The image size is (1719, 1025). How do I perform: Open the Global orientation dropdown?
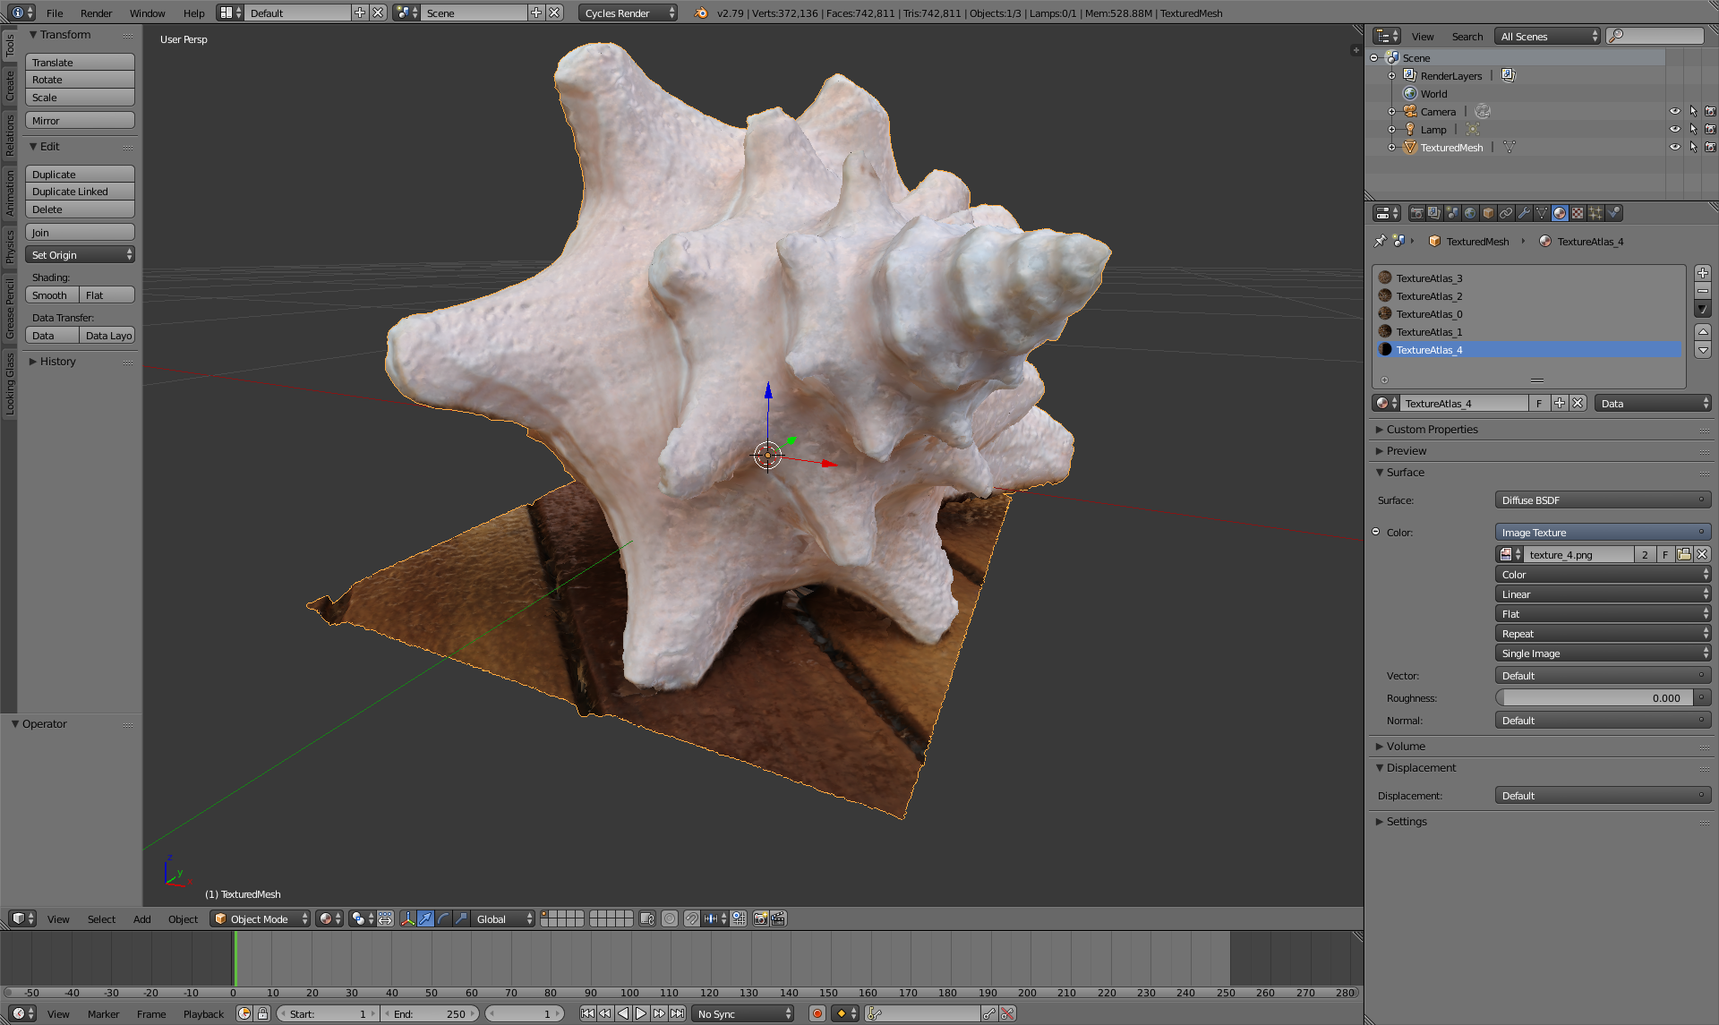pyautogui.click(x=503, y=918)
